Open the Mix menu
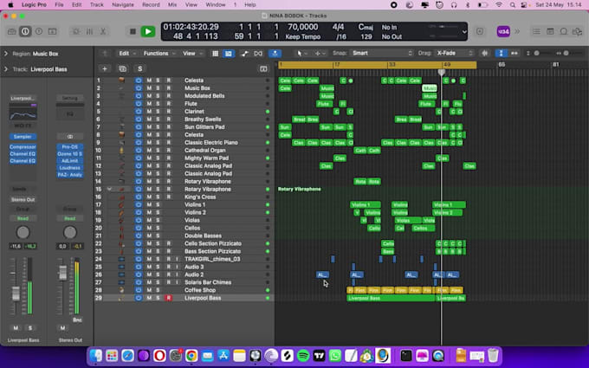Image resolution: width=589 pixels, height=368 pixels. pyautogui.click(x=172, y=5)
